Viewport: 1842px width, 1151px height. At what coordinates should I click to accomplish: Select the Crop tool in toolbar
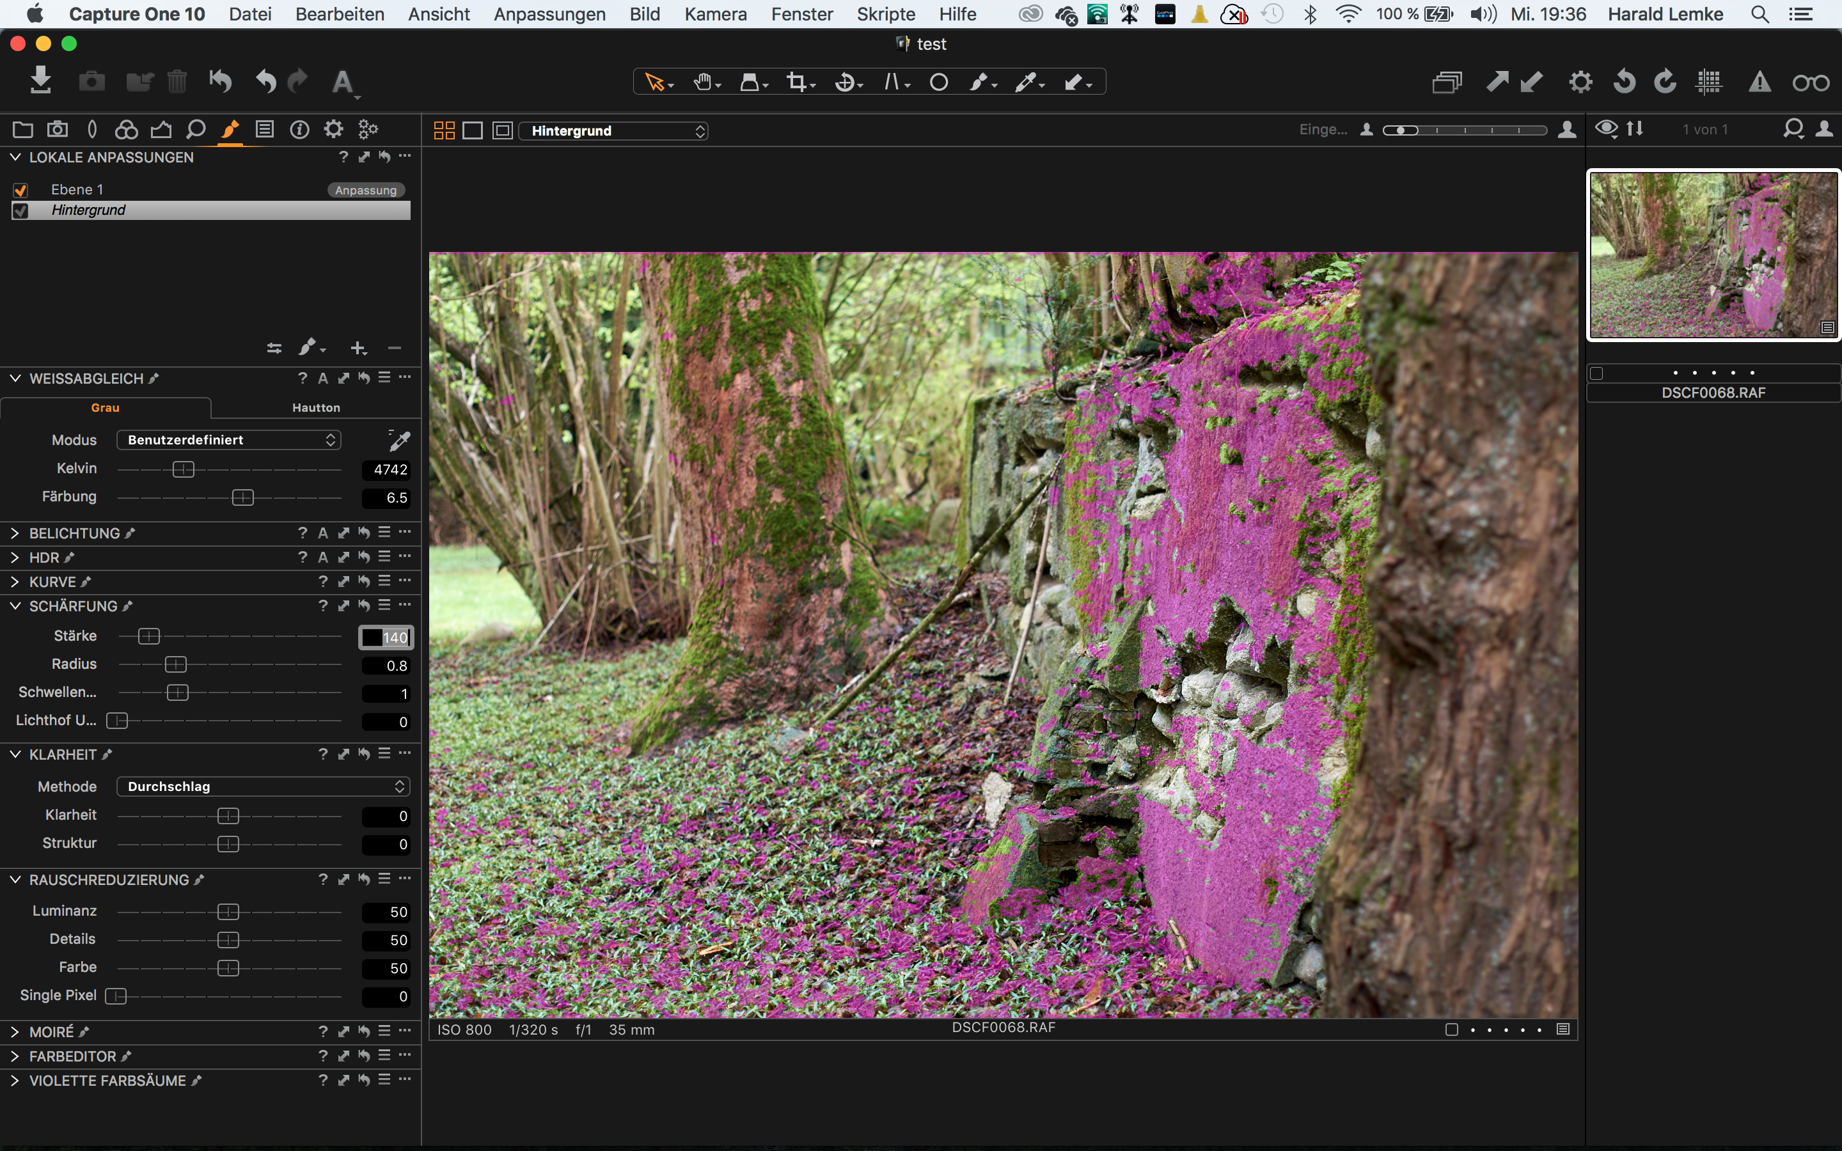pos(797,82)
